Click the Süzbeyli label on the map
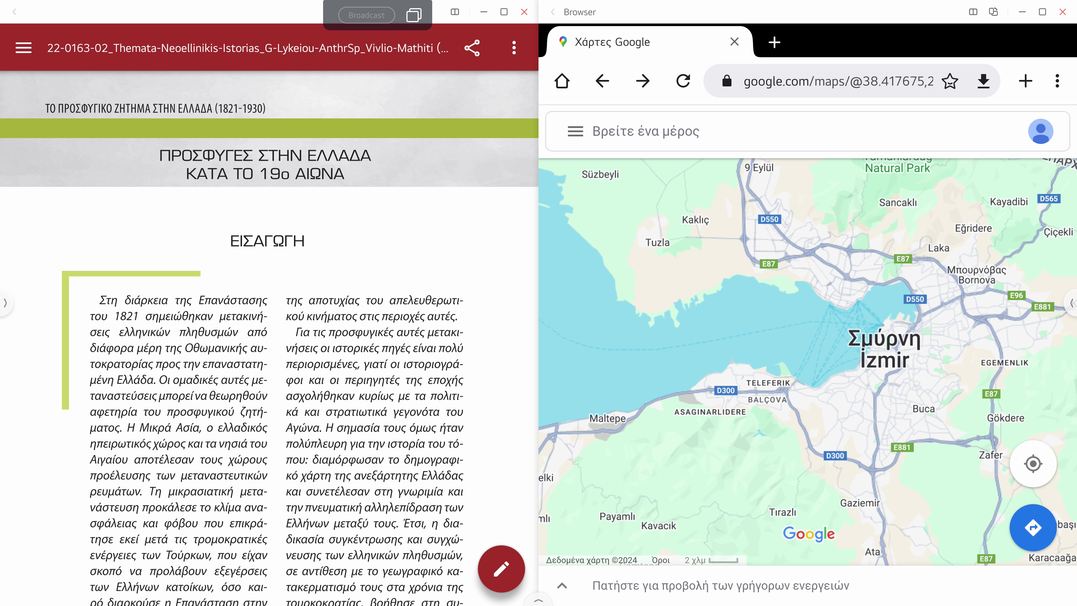 click(600, 175)
